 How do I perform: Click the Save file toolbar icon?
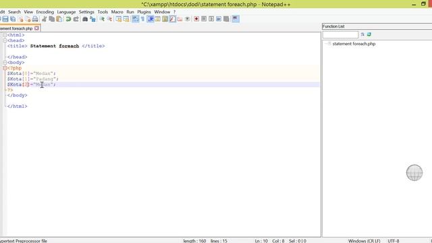click(x=5, y=19)
